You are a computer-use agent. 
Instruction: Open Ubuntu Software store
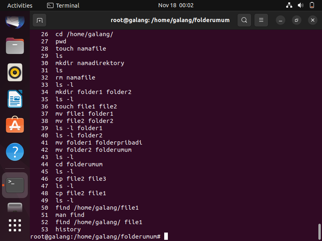(x=15, y=125)
